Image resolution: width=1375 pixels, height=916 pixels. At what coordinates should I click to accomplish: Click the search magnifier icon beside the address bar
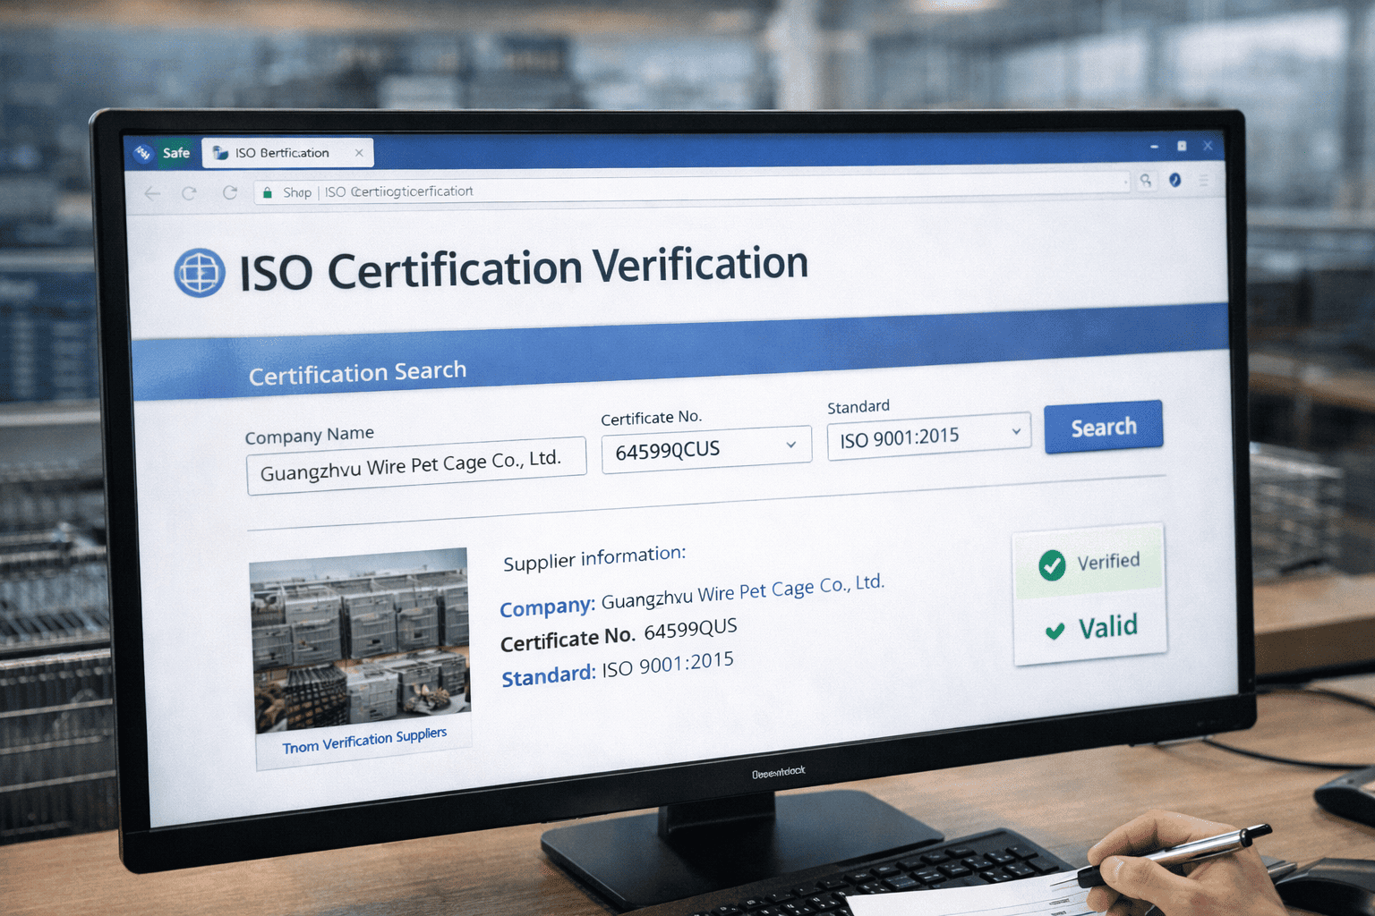point(1147,181)
